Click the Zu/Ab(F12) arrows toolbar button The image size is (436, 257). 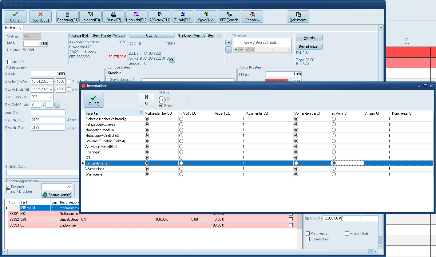point(183,17)
